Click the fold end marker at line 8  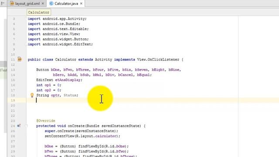click(26, 44)
